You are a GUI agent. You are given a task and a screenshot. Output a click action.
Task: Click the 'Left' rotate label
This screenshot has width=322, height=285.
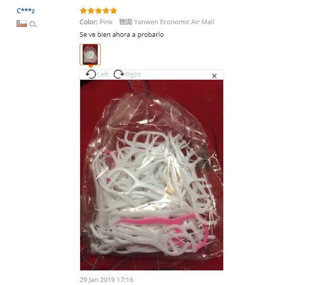(x=103, y=75)
